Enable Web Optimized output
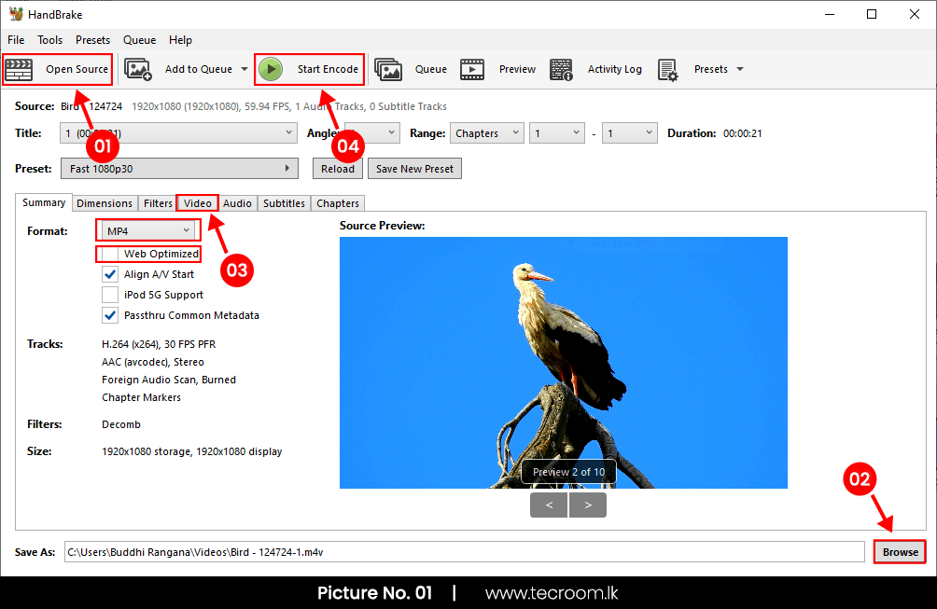The image size is (937, 609). pyautogui.click(x=109, y=253)
